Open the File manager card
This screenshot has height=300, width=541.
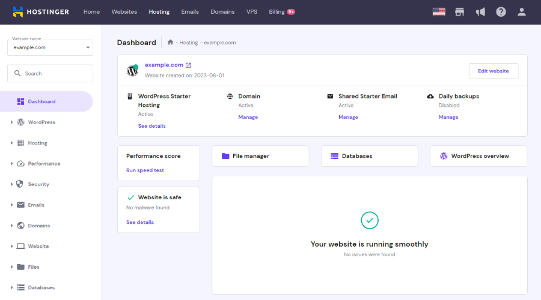pyautogui.click(x=260, y=156)
